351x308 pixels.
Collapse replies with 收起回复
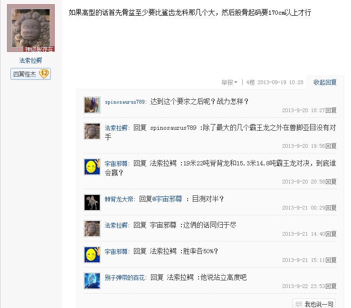click(x=325, y=82)
